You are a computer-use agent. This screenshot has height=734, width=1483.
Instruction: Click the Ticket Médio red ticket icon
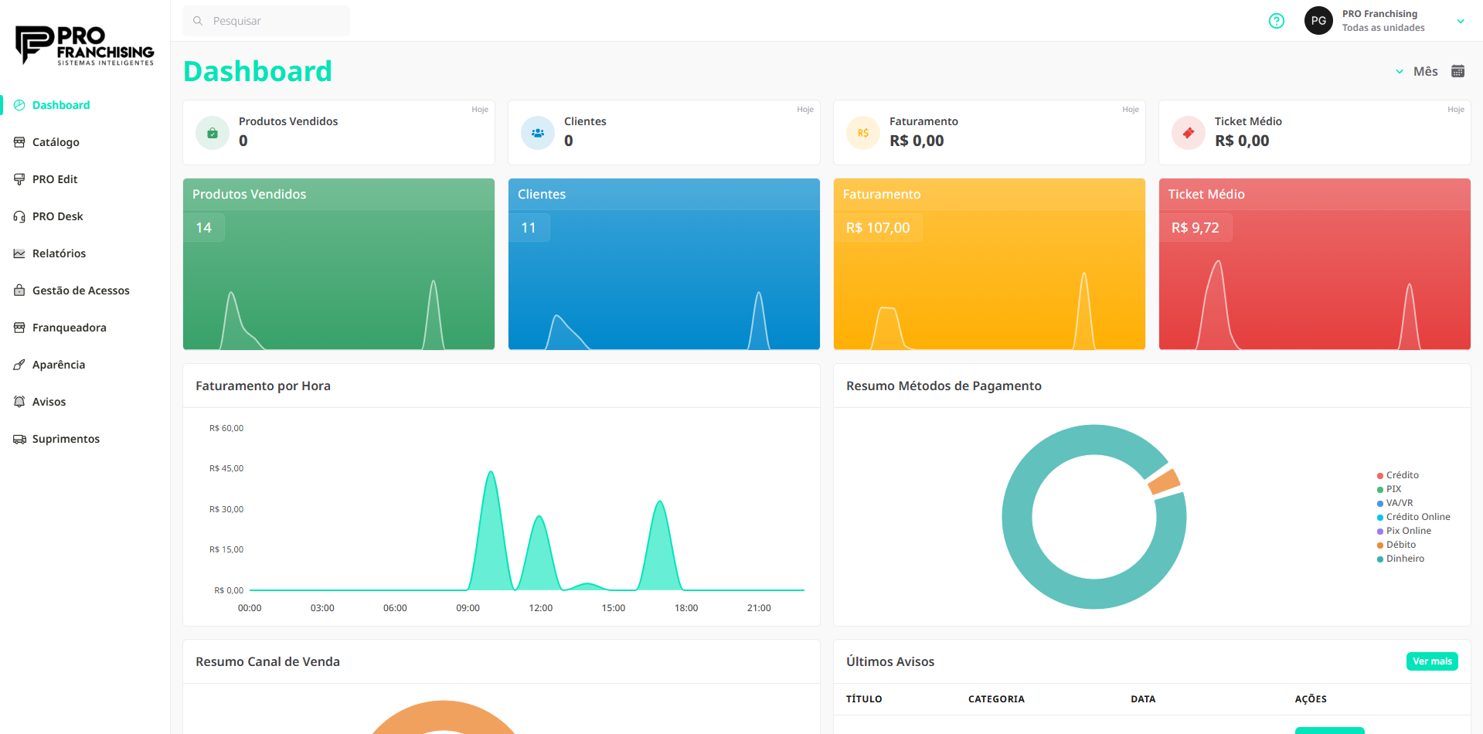click(x=1189, y=133)
